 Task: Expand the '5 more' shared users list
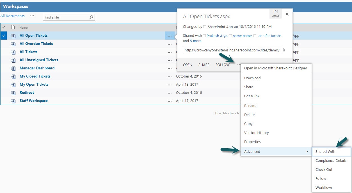coord(196,41)
